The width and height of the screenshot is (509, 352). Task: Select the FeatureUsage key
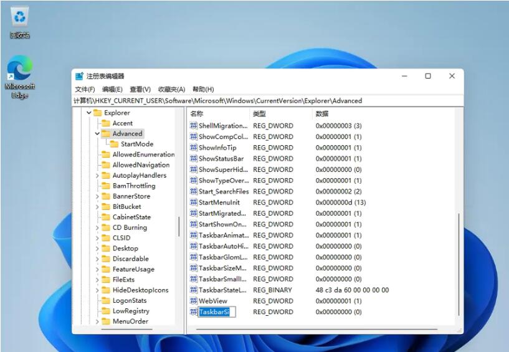[133, 269]
